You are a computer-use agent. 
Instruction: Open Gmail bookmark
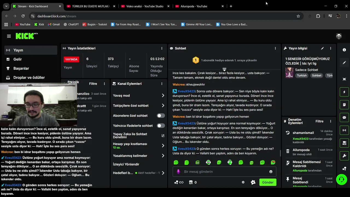[x=54, y=24]
